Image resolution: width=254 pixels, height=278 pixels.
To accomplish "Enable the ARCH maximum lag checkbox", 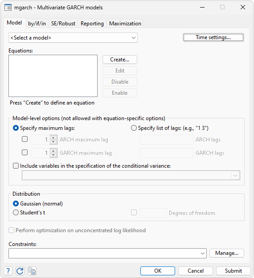I will pos(25,139).
